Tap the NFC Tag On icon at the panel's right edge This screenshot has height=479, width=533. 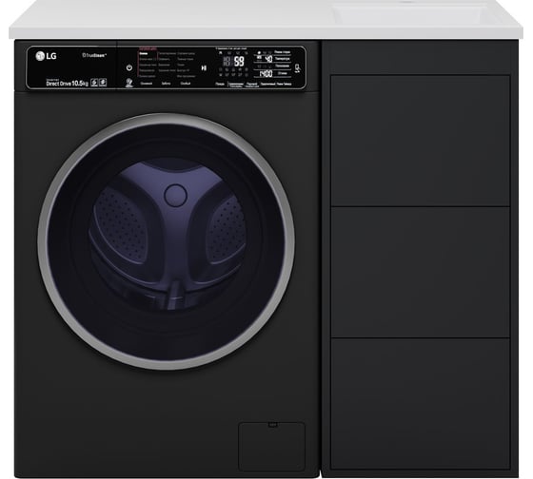click(298, 68)
